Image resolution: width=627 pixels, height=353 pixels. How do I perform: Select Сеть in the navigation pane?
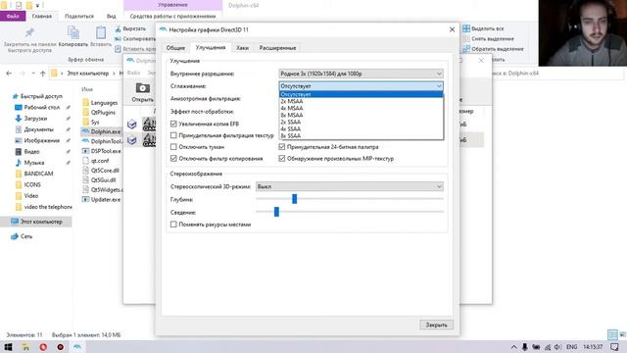22,236
